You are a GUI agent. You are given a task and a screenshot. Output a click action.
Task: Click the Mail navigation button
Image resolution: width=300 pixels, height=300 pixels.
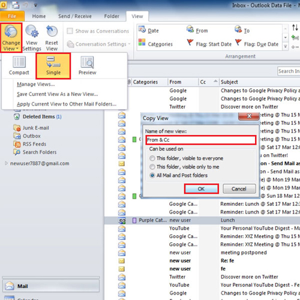(51, 286)
